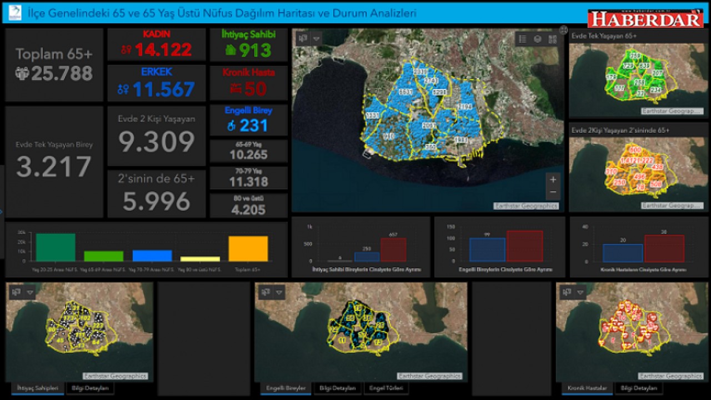Click the Haberdar logo link
Screen dimensions: 711x400
(645, 18)
